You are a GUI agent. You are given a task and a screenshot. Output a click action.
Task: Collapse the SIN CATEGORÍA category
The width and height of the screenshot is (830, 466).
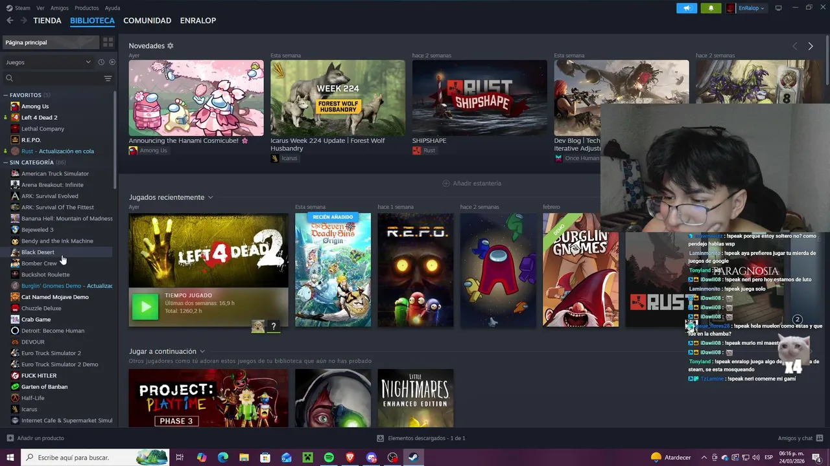tap(6, 162)
